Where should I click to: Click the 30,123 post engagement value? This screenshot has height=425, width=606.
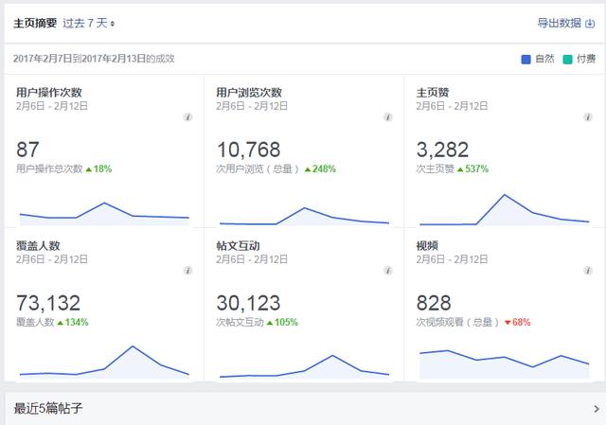pos(248,303)
